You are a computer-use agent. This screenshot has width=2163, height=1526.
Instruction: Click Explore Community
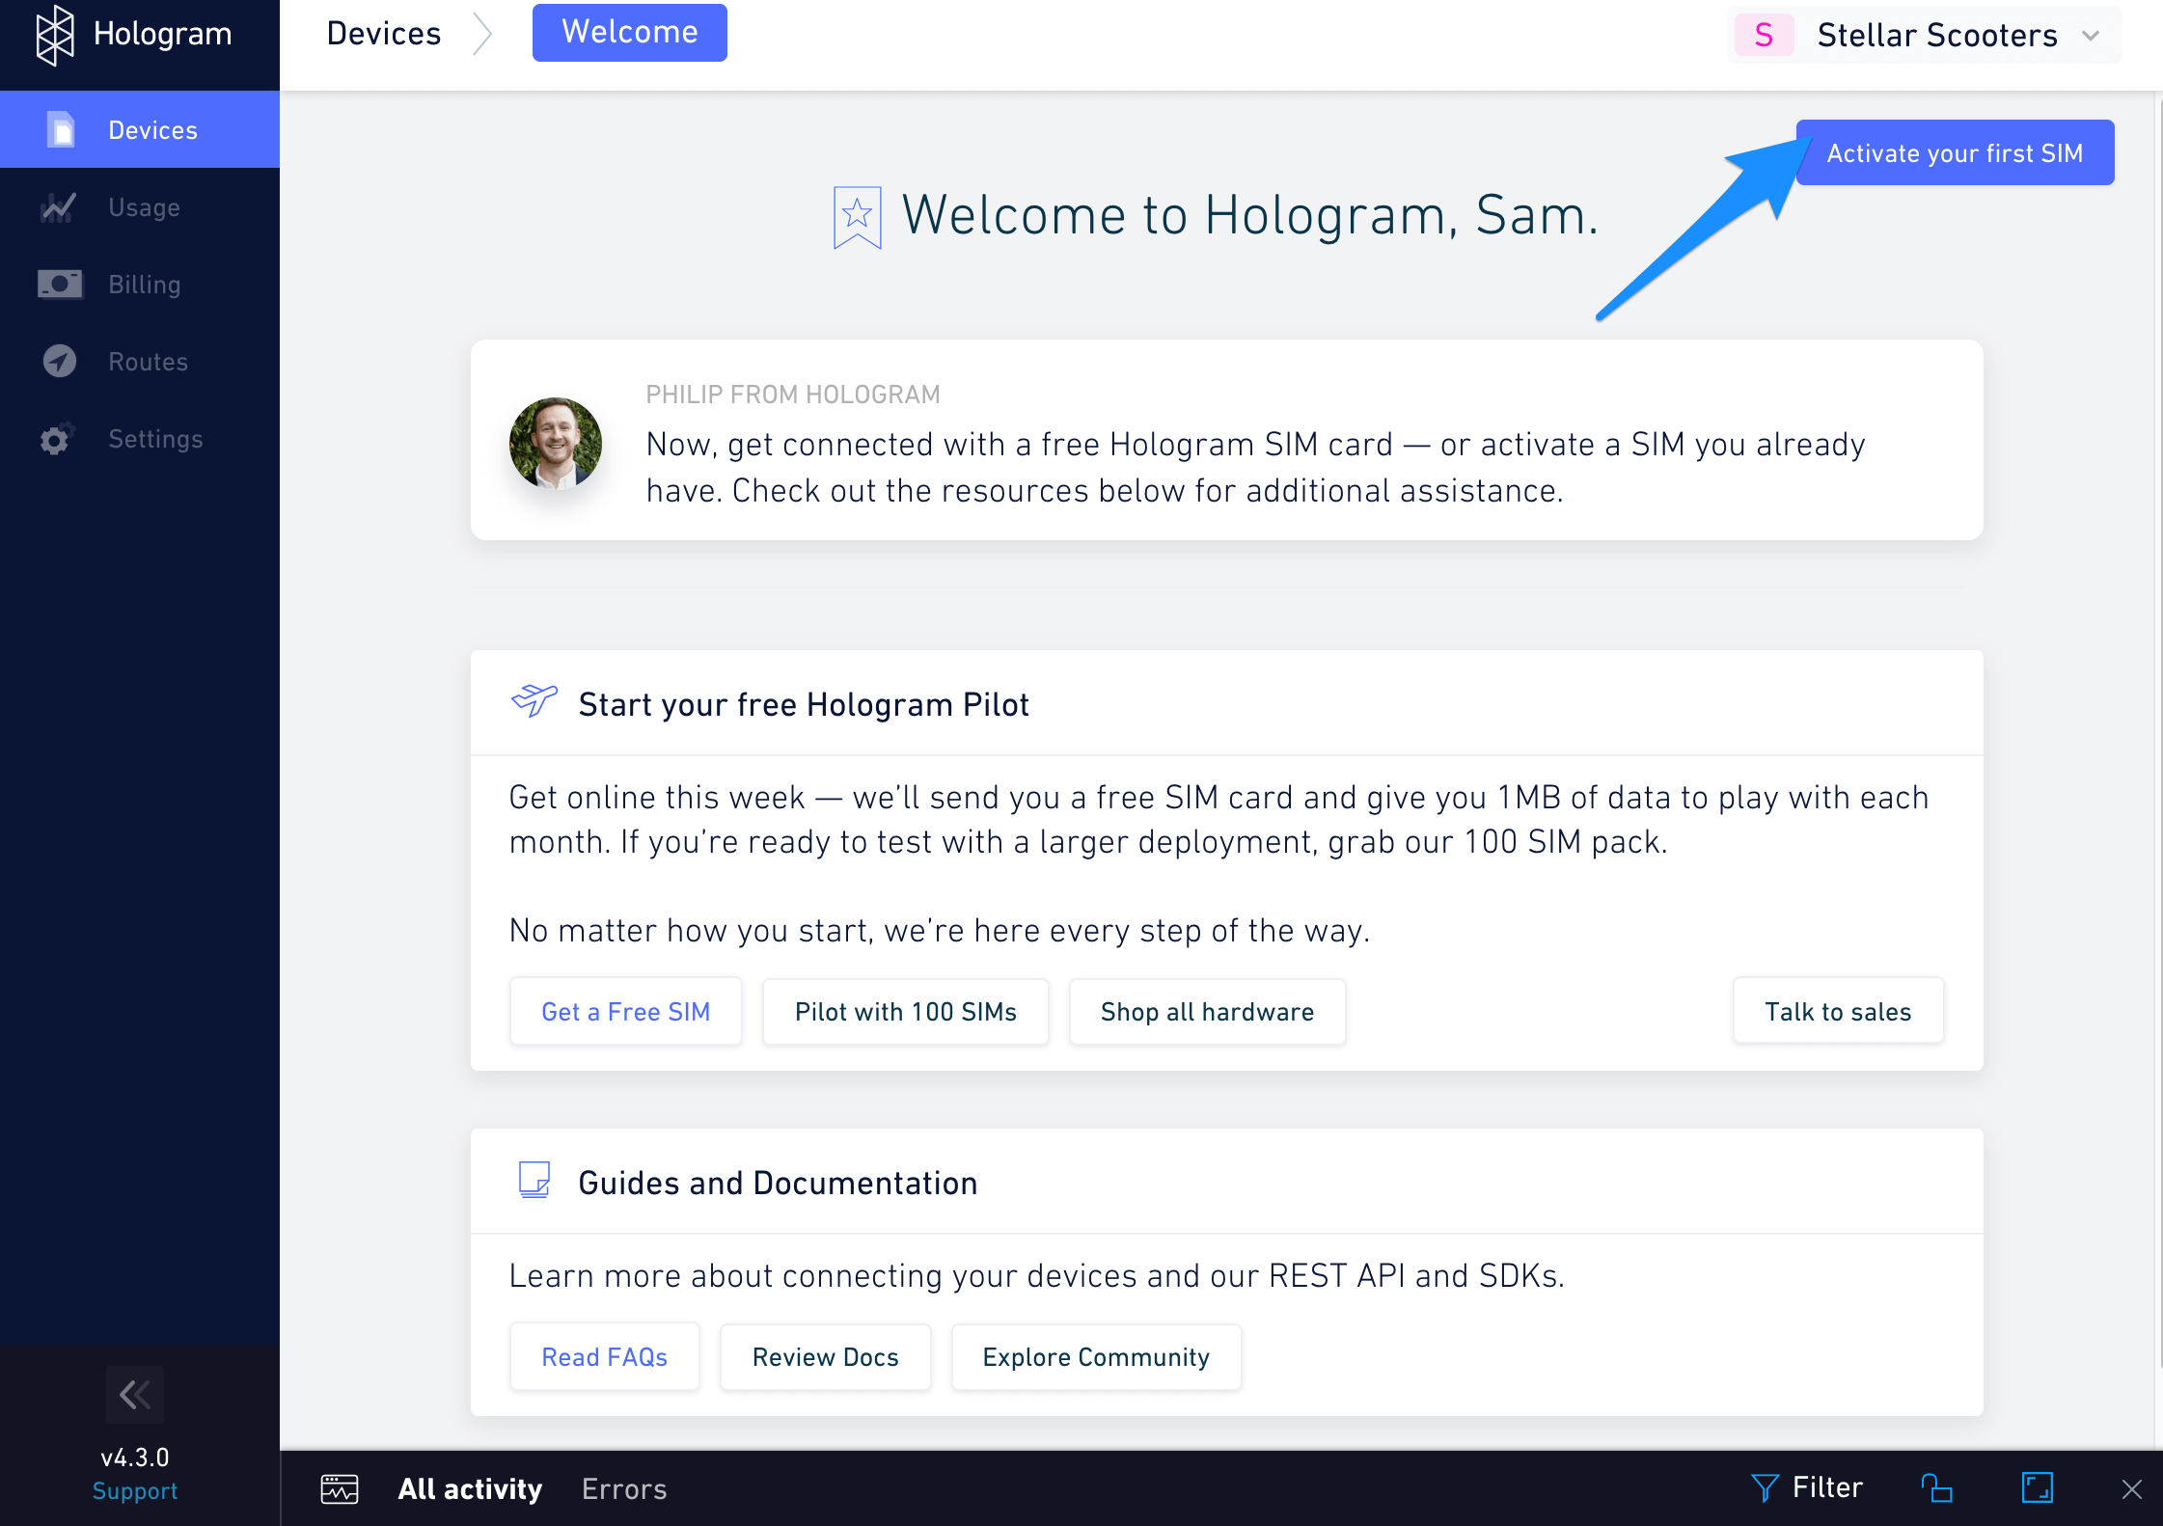1096,1356
